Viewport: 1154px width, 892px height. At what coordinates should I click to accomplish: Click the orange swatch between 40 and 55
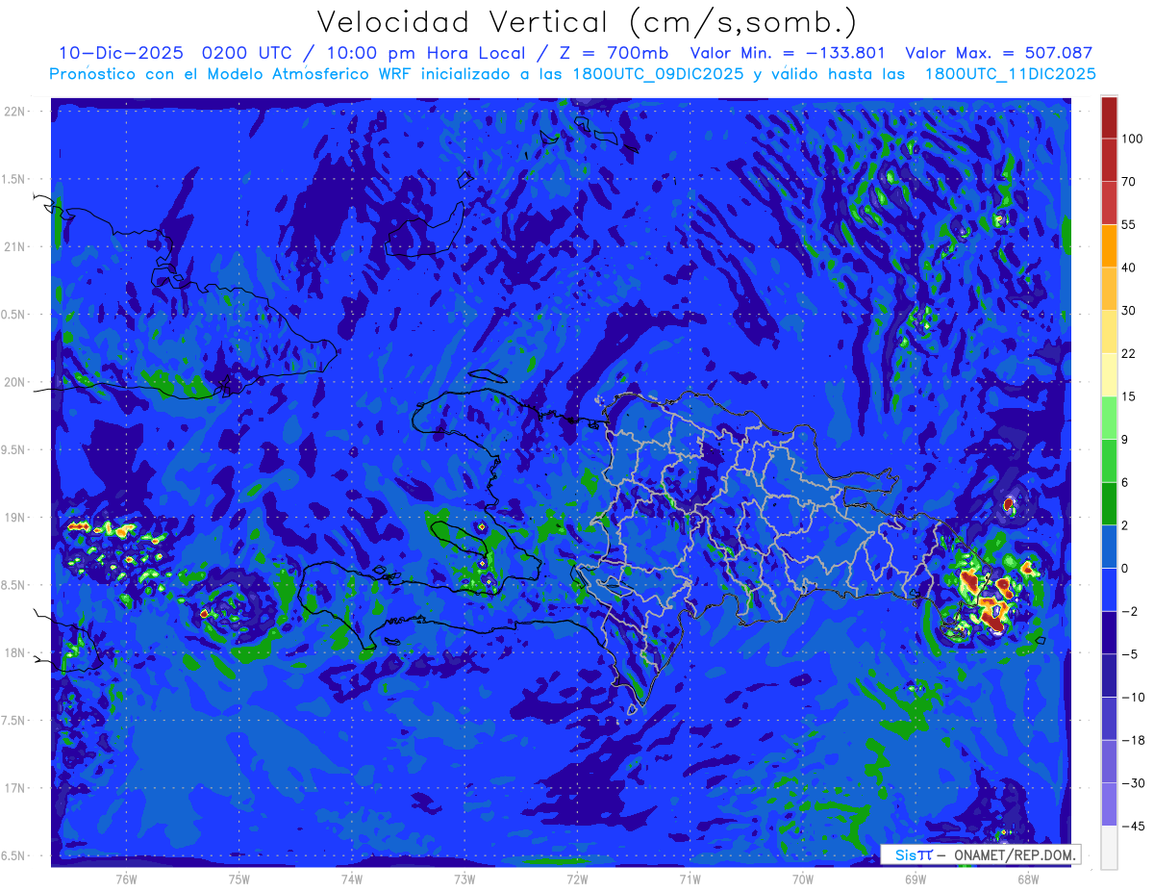tap(1109, 245)
